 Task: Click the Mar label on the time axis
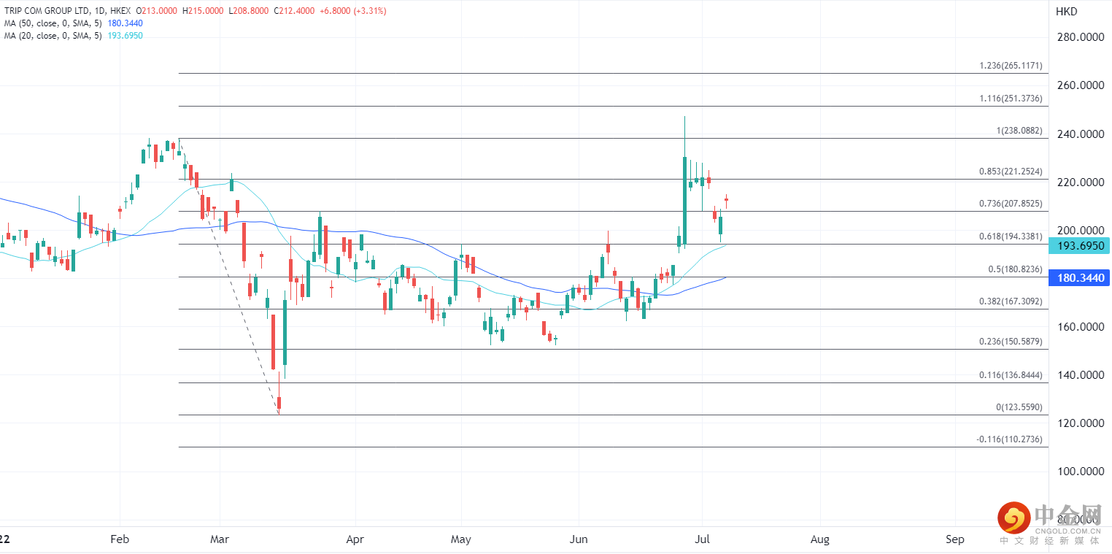(x=220, y=539)
